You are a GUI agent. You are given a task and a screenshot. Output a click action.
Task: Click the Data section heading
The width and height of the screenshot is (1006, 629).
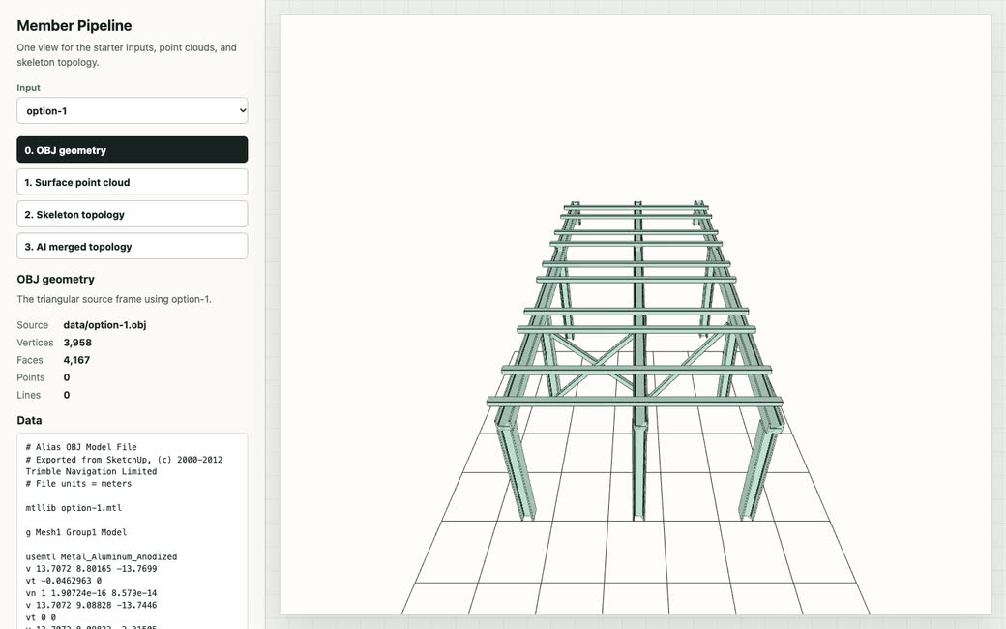(29, 420)
